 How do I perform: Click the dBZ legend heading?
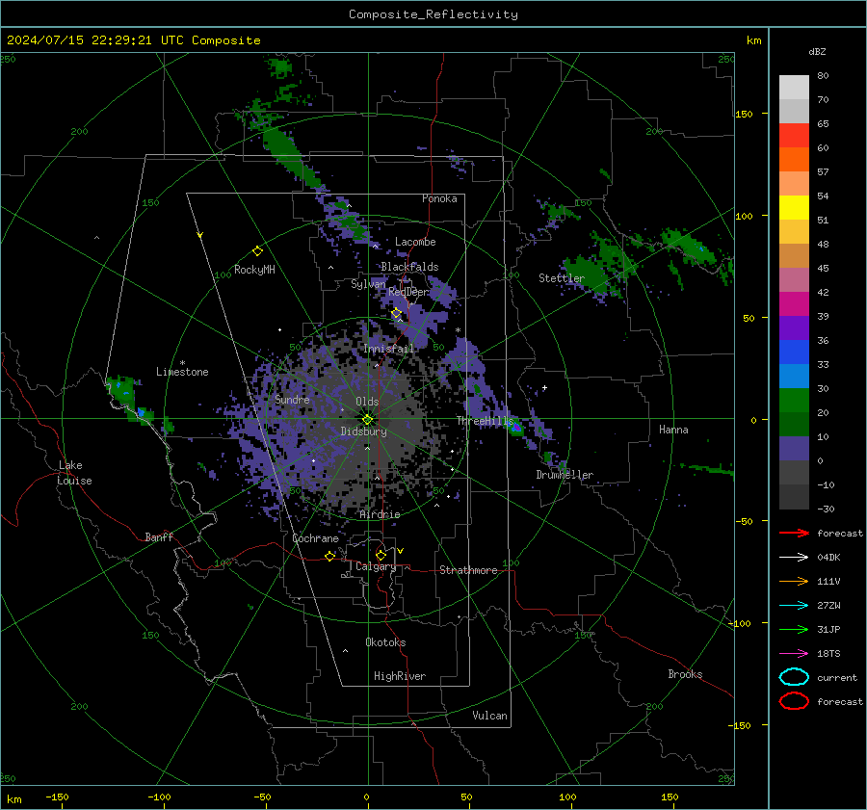817,51
